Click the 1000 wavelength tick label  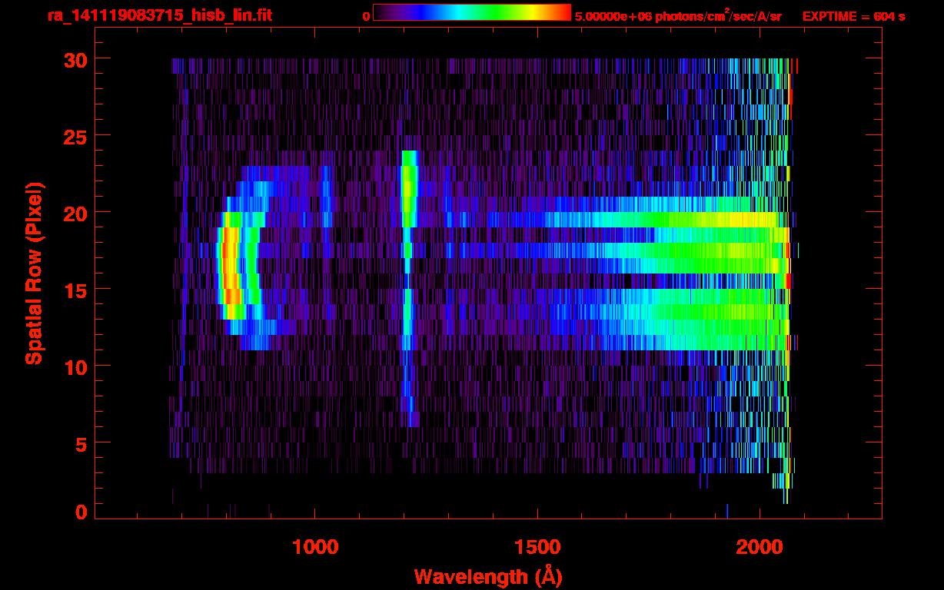tap(315, 547)
